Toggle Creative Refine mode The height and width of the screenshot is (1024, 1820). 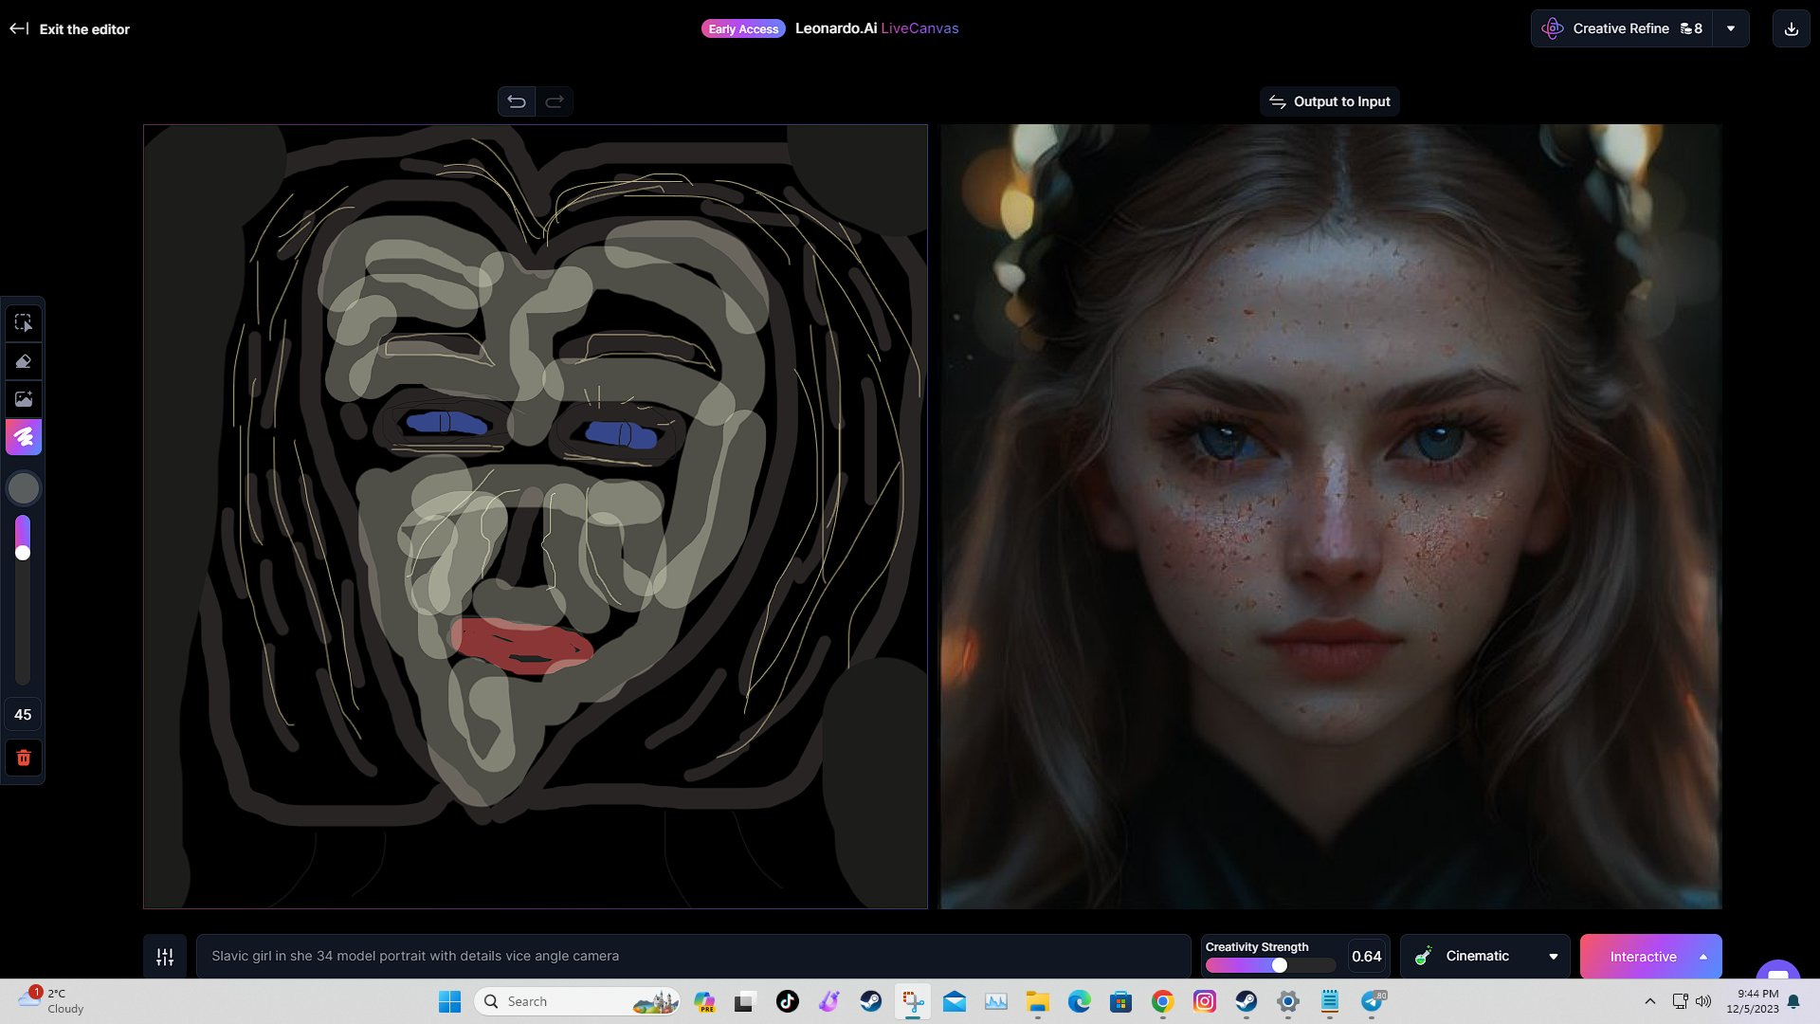click(x=1622, y=28)
